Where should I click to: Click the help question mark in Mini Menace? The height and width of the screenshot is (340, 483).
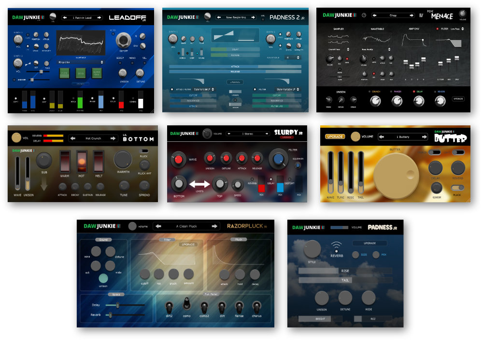click(364, 15)
